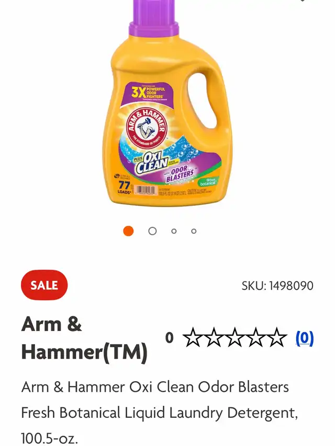Screen dimensions: 335x446
Task: Click the SKU: 1498090 text
Action: (x=277, y=285)
